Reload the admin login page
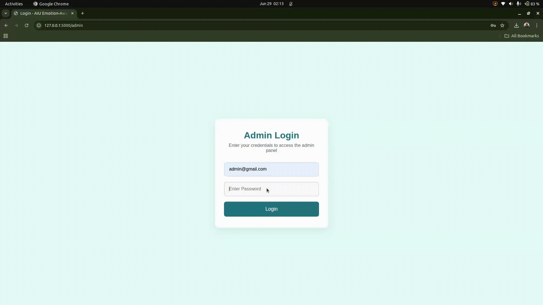This screenshot has width=543, height=305. 27,25
